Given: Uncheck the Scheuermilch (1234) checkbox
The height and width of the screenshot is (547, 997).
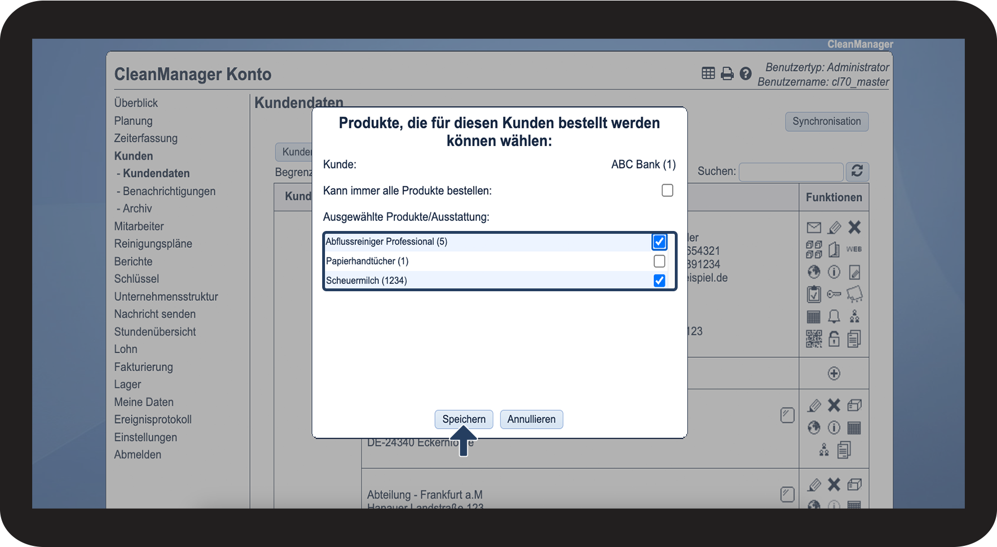Looking at the screenshot, I should pos(659,281).
